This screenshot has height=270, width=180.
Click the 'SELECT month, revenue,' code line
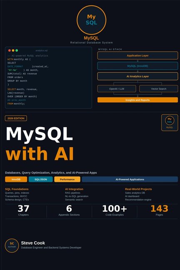[x=22, y=89]
